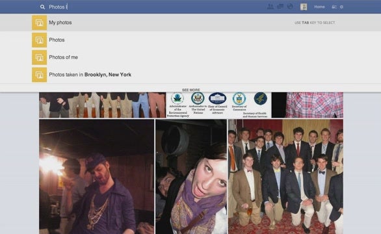
Task: Open the notifications globe icon
Action: [x=290, y=6]
